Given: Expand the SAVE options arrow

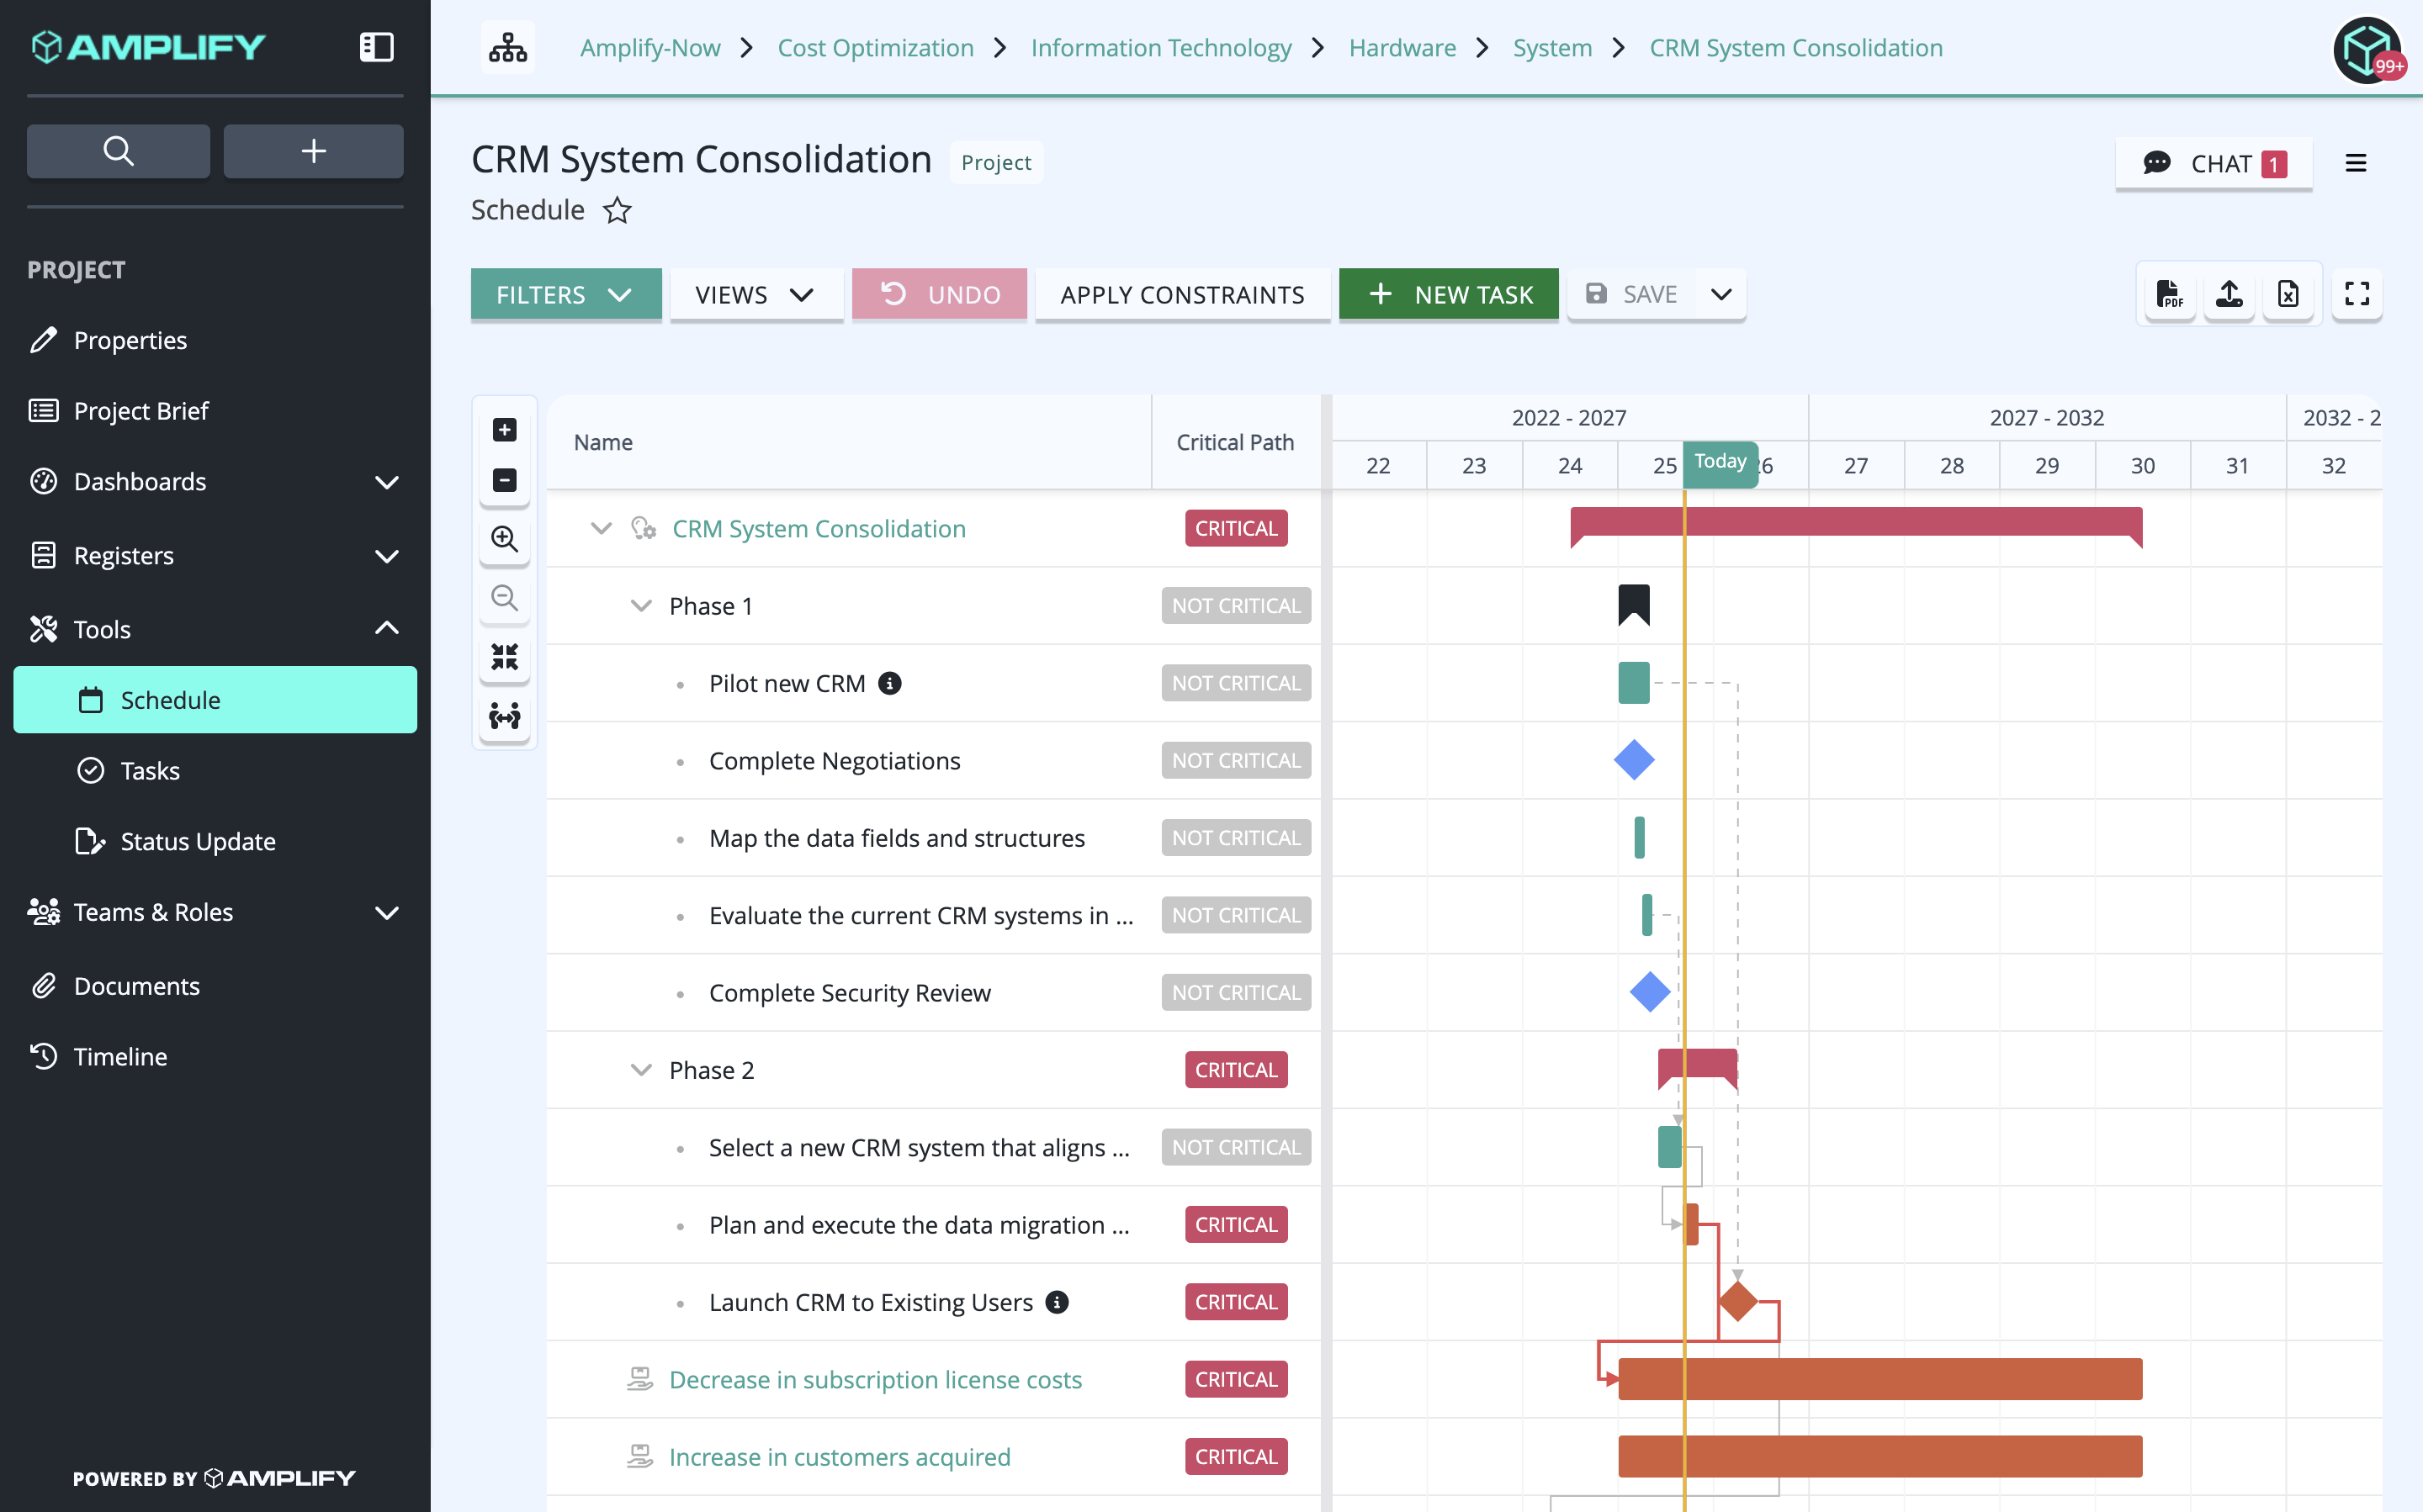Looking at the screenshot, I should pos(1720,294).
